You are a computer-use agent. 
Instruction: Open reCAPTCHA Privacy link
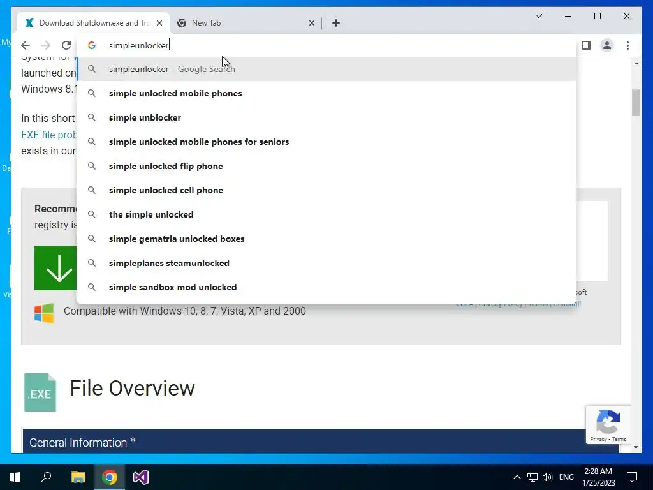click(598, 439)
